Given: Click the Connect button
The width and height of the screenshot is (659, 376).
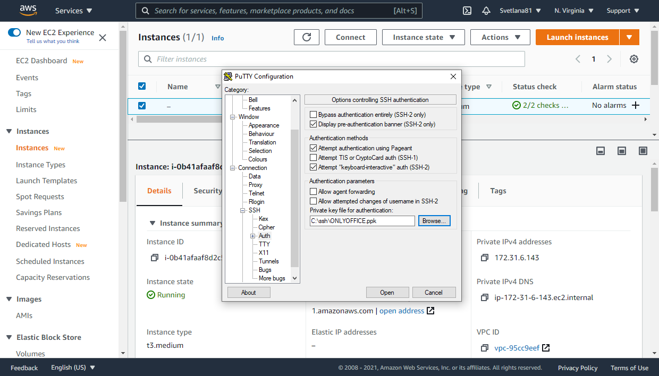Looking at the screenshot, I should coord(351,37).
